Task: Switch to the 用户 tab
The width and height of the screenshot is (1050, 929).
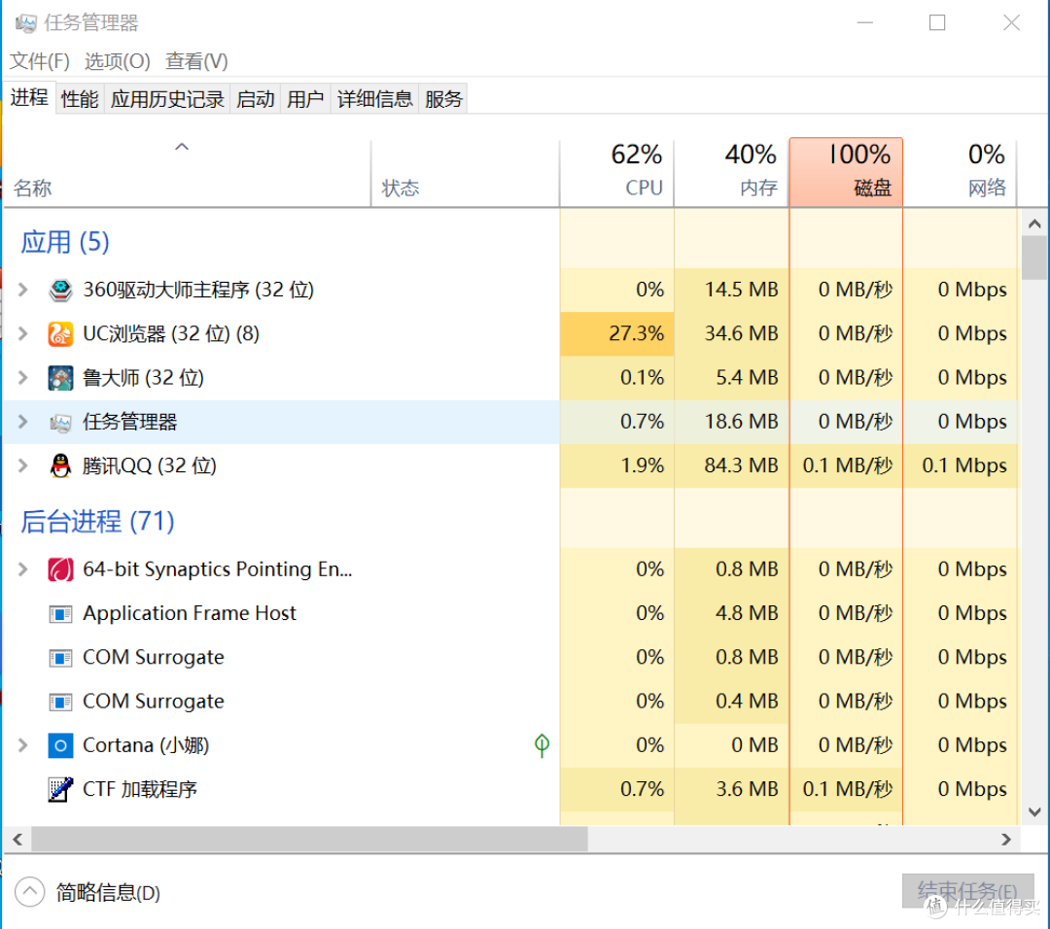Action: pyautogui.click(x=305, y=99)
